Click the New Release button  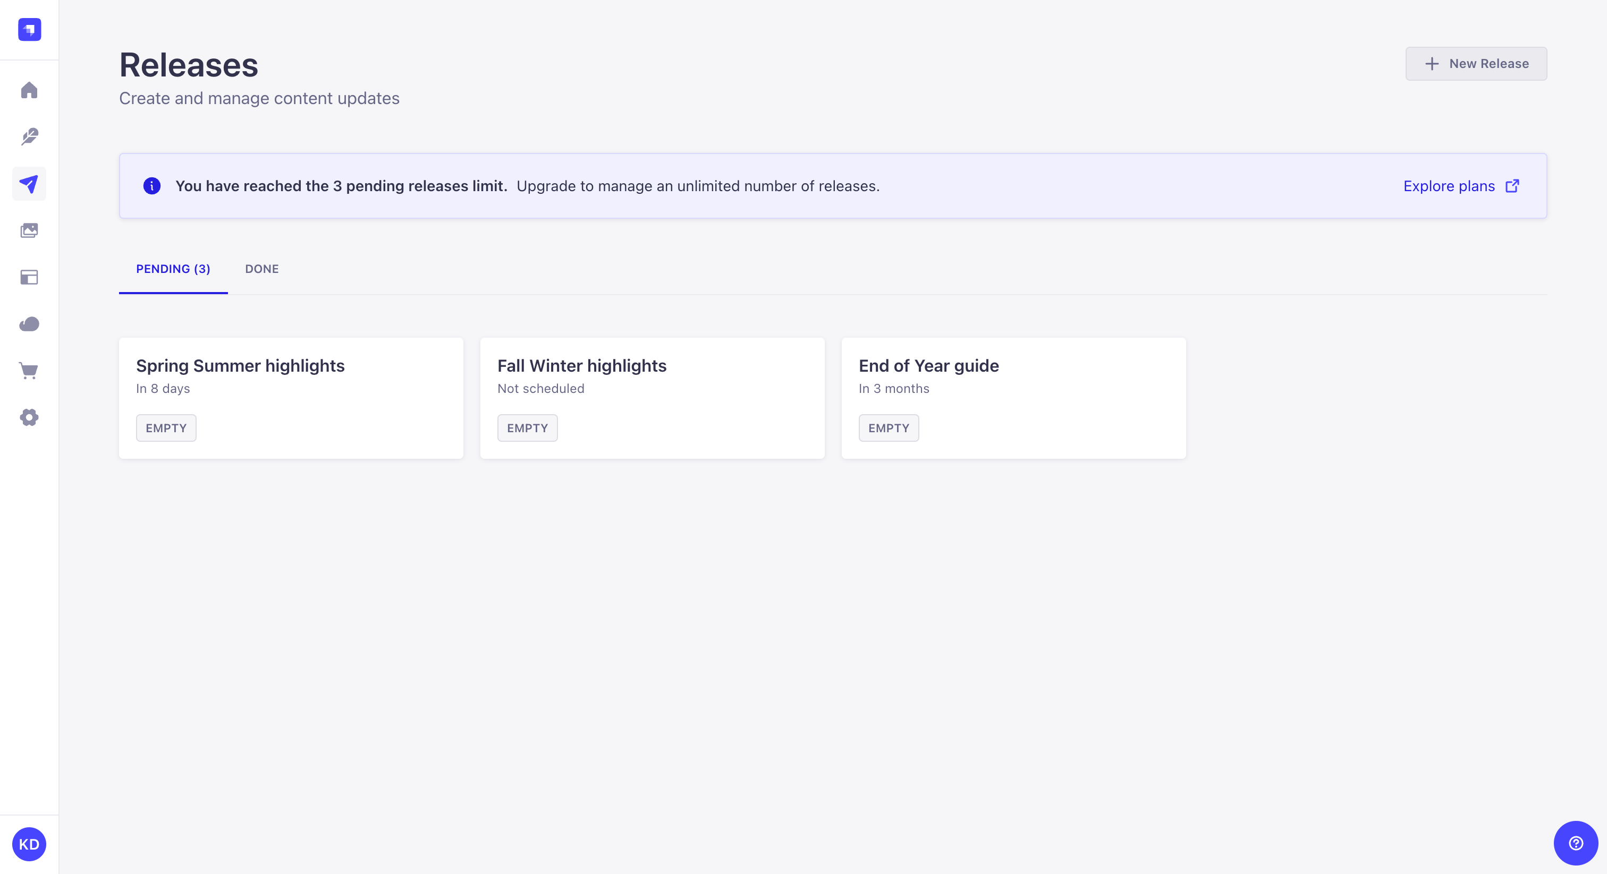tap(1476, 64)
